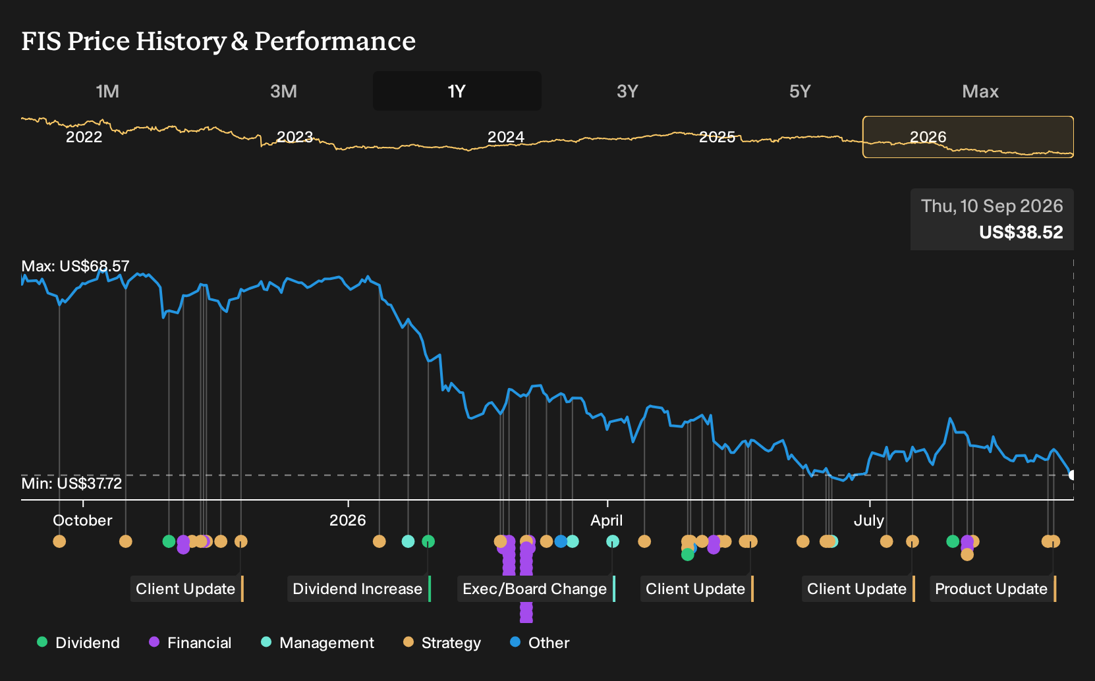This screenshot has height=681, width=1095.
Task: Open the Dividend Increase event label
Action: [359, 589]
